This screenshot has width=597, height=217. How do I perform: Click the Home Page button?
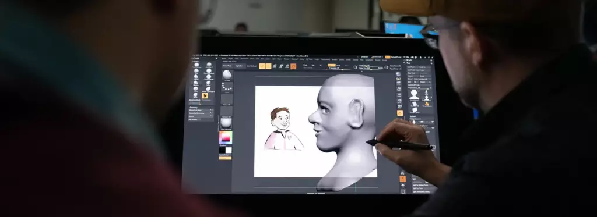tap(228, 66)
